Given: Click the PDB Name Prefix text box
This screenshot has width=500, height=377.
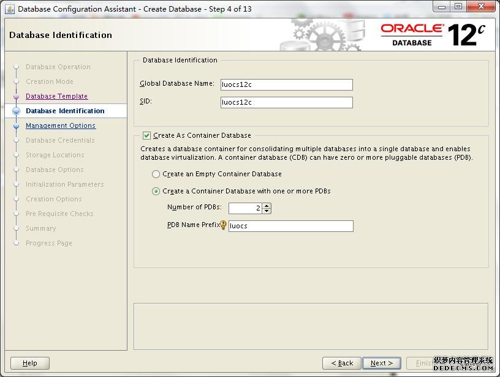Looking at the screenshot, I should click(x=290, y=226).
